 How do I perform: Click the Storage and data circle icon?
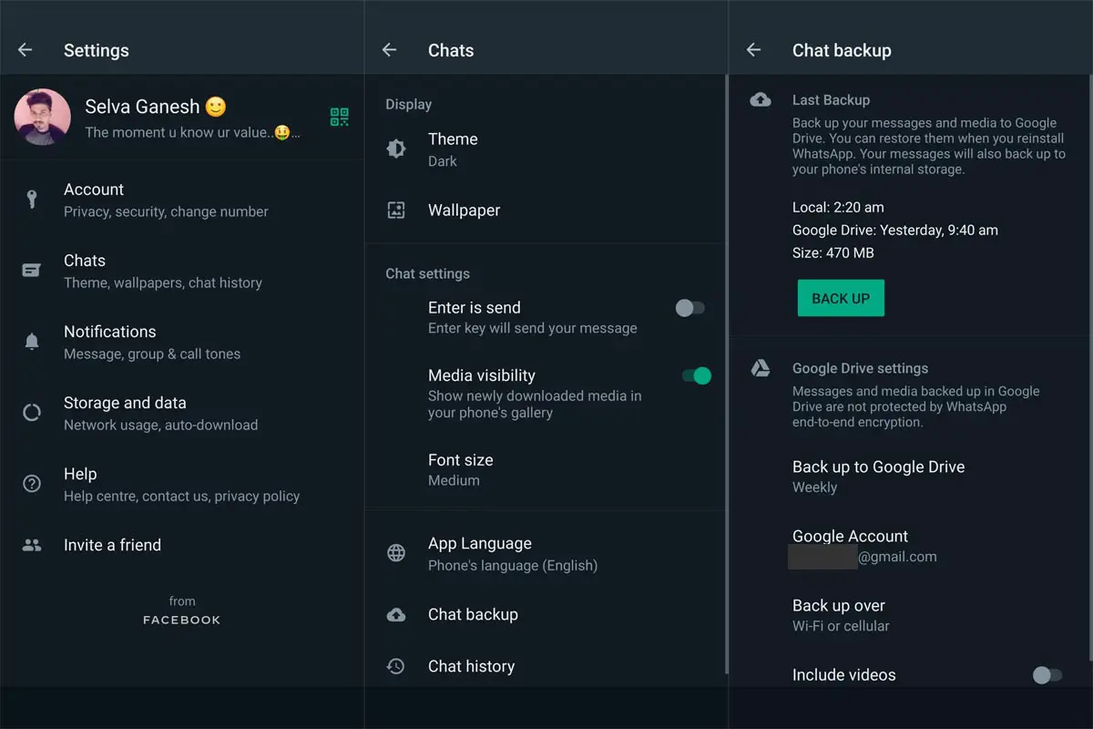[32, 413]
